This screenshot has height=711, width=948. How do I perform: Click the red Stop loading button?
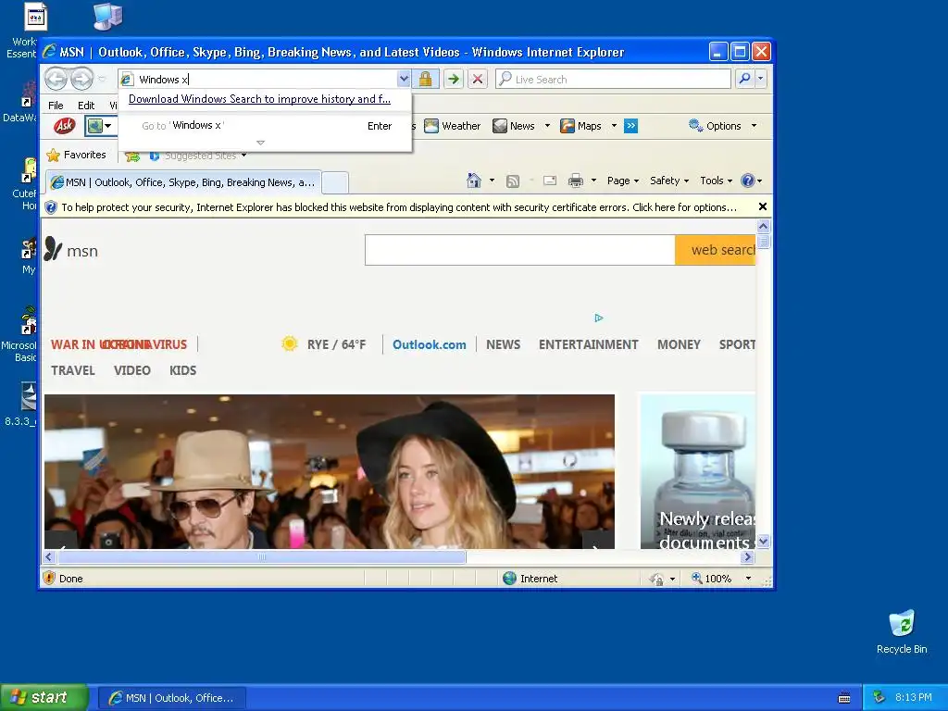point(478,79)
